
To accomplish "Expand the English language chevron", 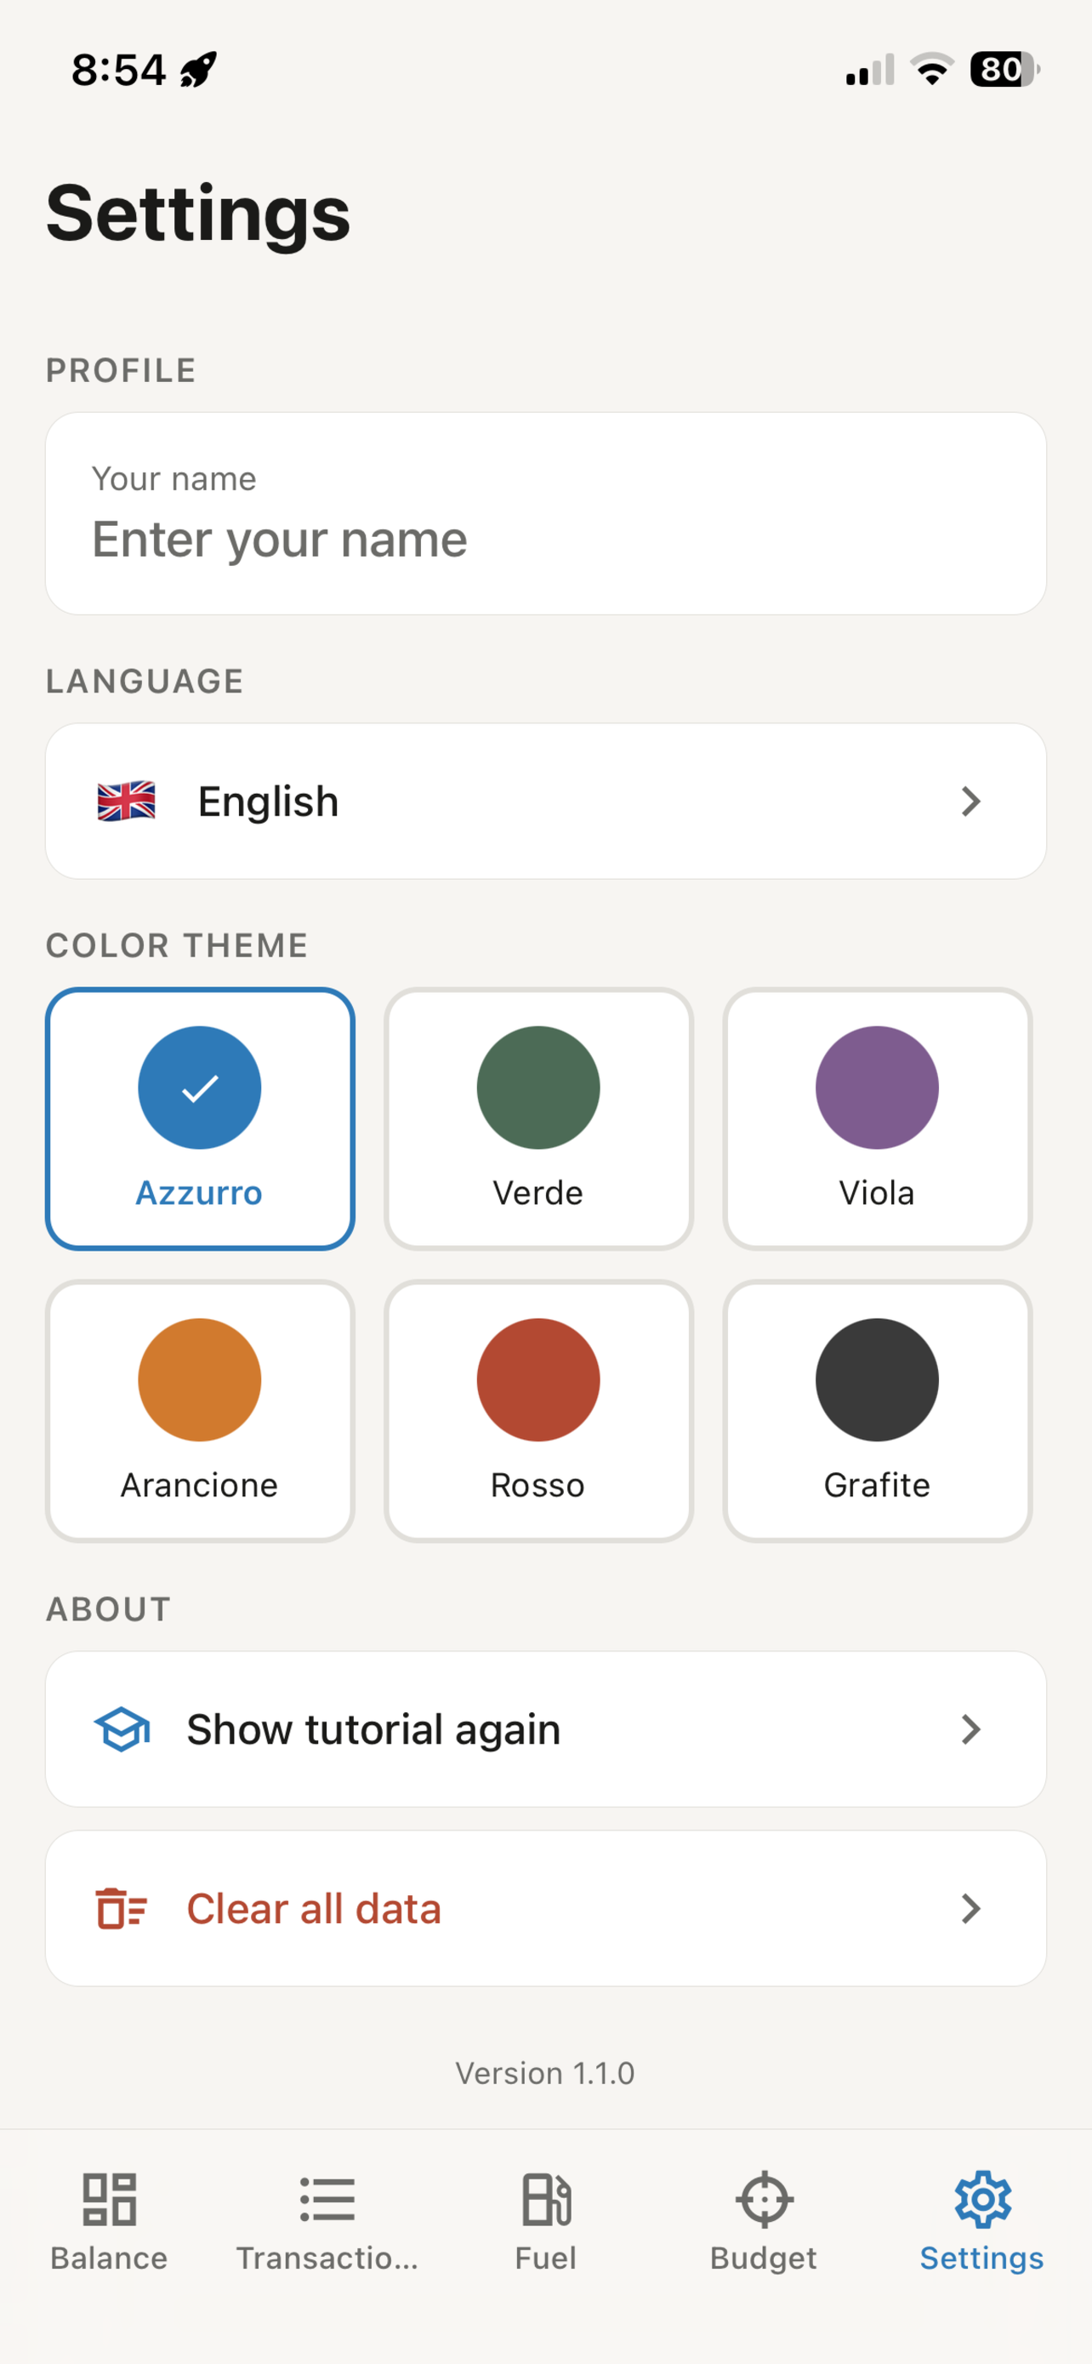I will click(971, 801).
